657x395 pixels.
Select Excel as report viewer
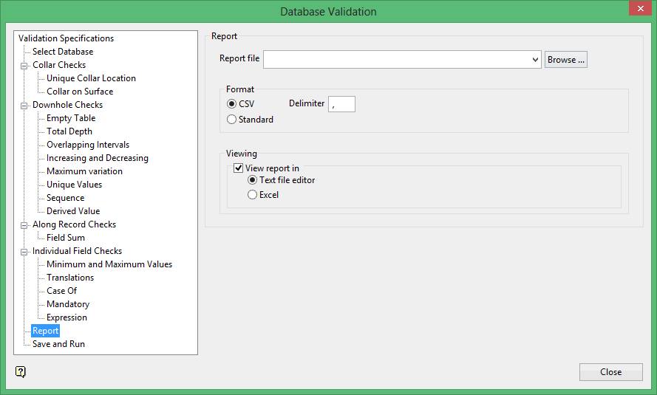tap(253, 195)
